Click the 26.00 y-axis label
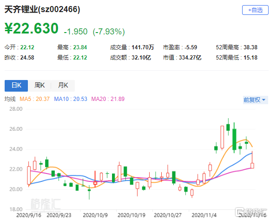The width and height of the screenshot is (270, 220). tap(16, 129)
